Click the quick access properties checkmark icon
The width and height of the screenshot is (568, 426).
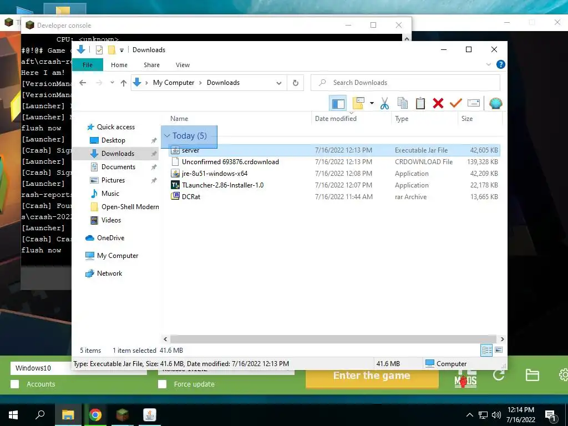[x=99, y=50]
